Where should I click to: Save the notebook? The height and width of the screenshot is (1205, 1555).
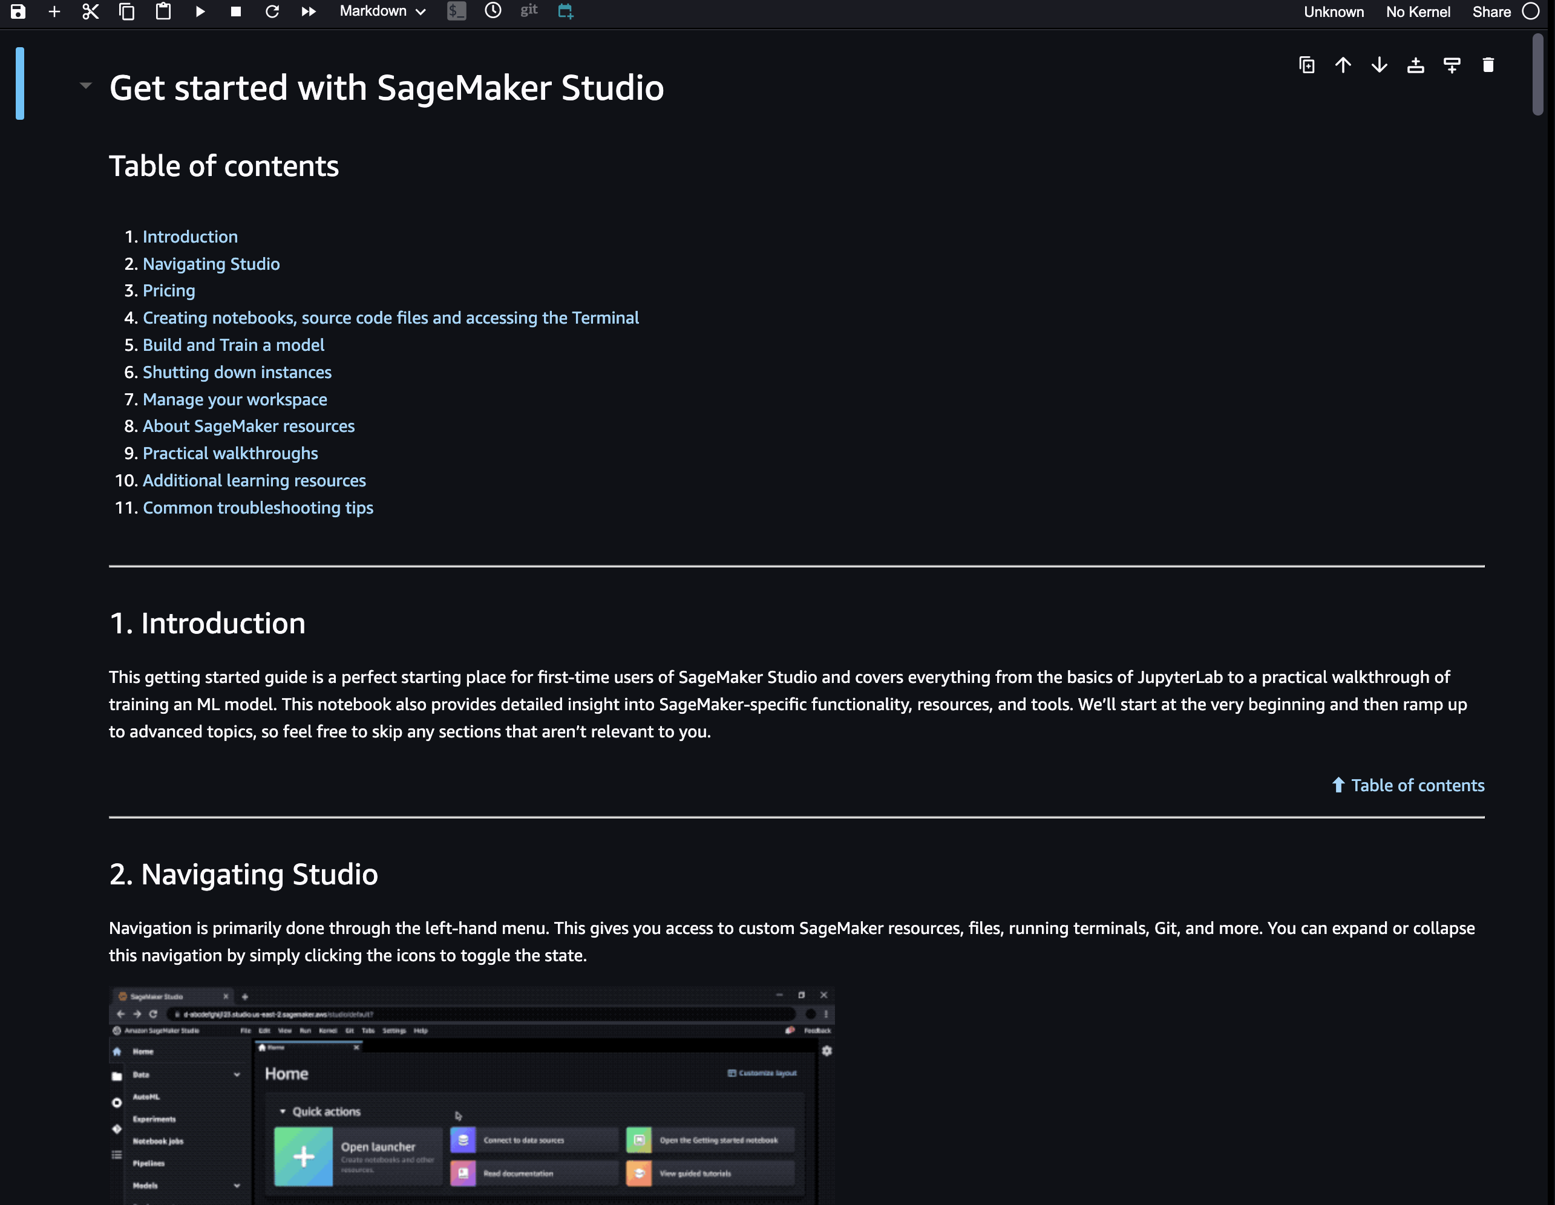pyautogui.click(x=18, y=11)
